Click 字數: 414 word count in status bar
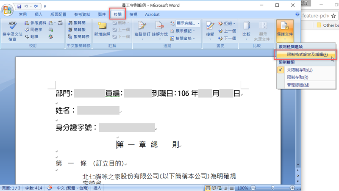Viewport: 339px width, 191px height. point(34,188)
